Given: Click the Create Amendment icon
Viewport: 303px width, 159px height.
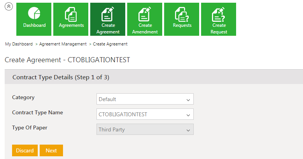Looking at the screenshot, I should point(145,14).
